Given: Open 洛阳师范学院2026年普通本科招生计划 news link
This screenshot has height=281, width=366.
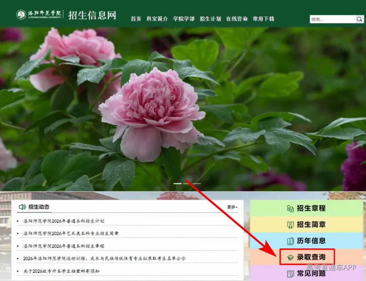Looking at the screenshot, I should 63,221.
